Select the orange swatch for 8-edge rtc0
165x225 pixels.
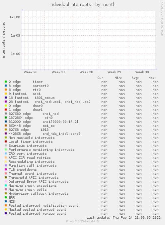pos(6,90)
